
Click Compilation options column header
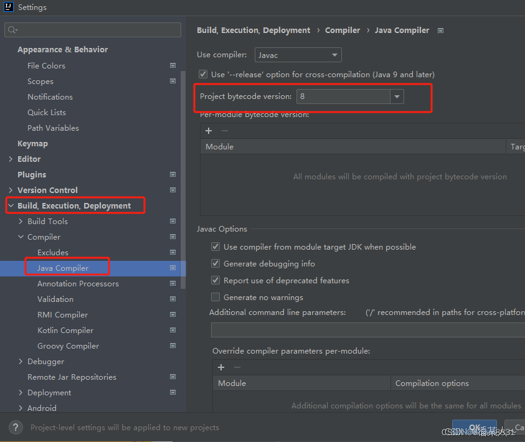click(432, 383)
